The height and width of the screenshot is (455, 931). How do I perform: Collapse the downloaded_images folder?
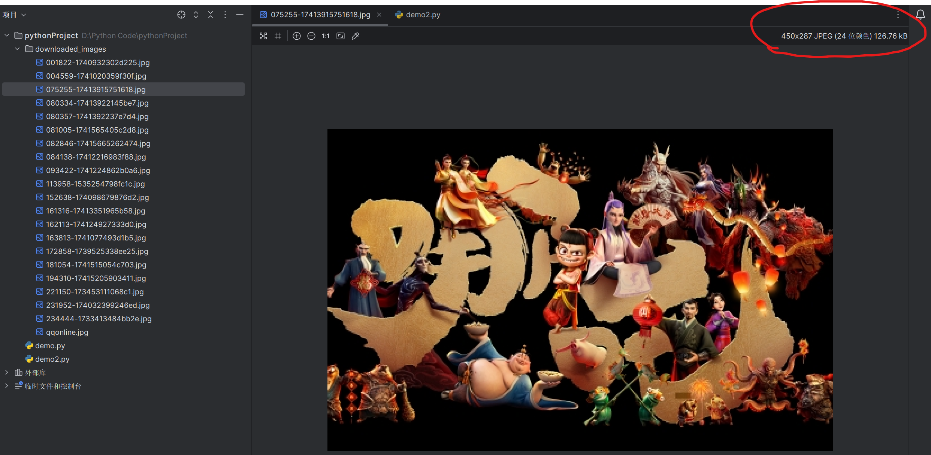pos(17,49)
